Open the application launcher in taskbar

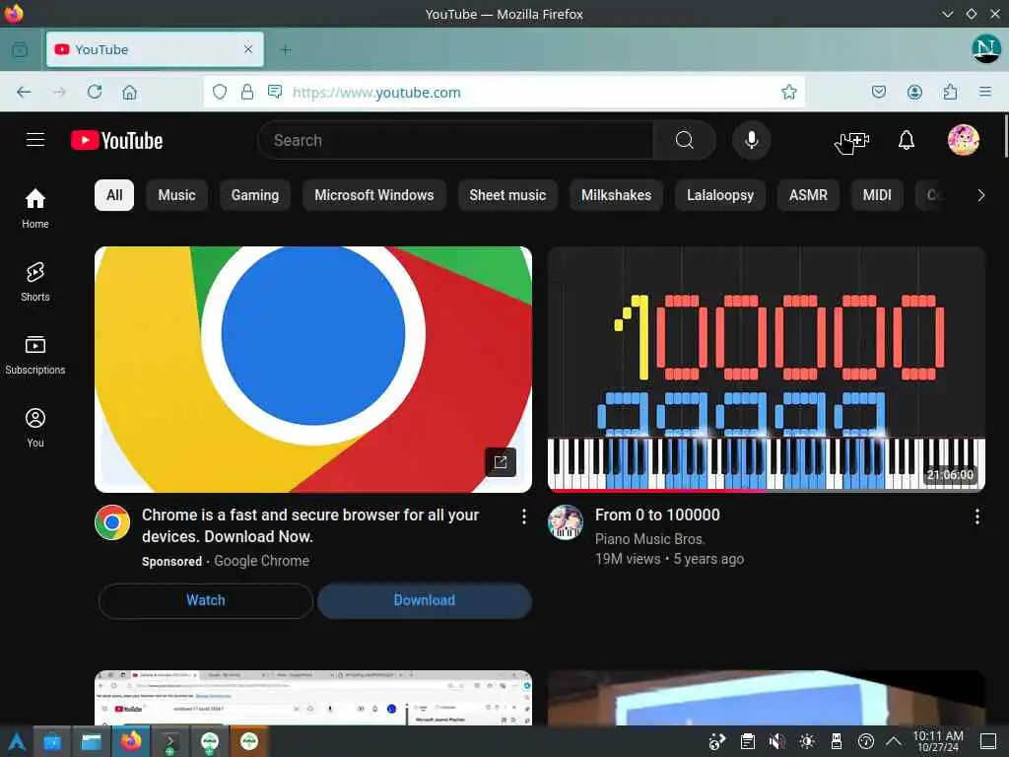(x=16, y=741)
